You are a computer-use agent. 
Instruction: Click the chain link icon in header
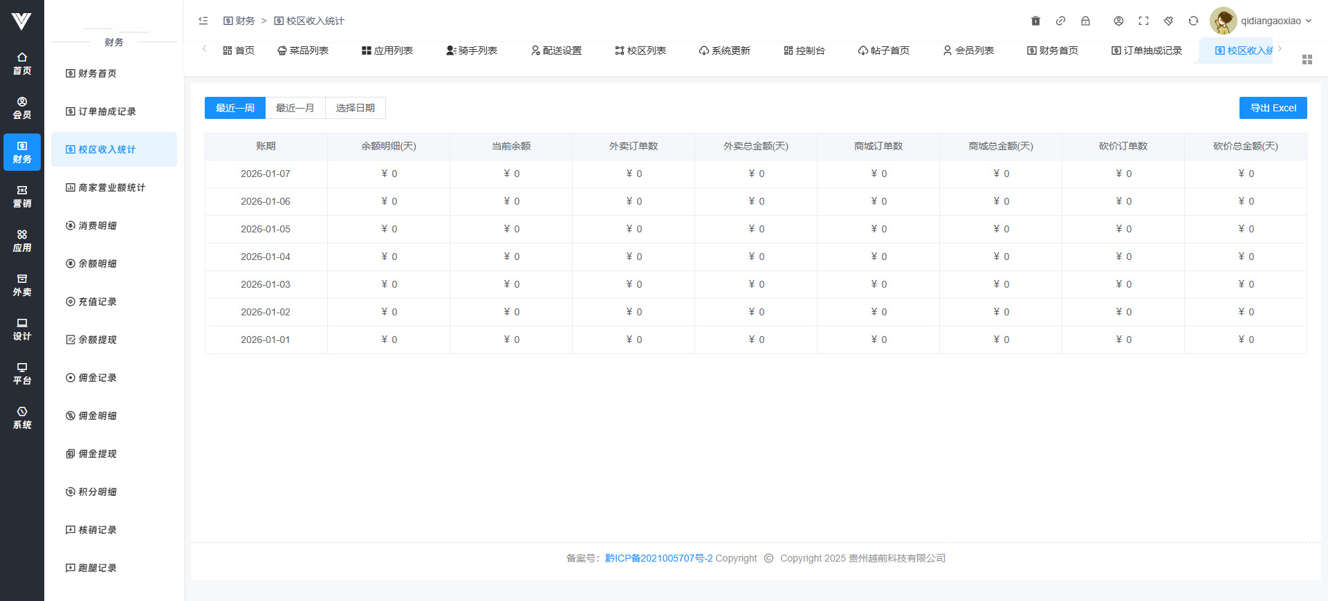pos(1060,21)
